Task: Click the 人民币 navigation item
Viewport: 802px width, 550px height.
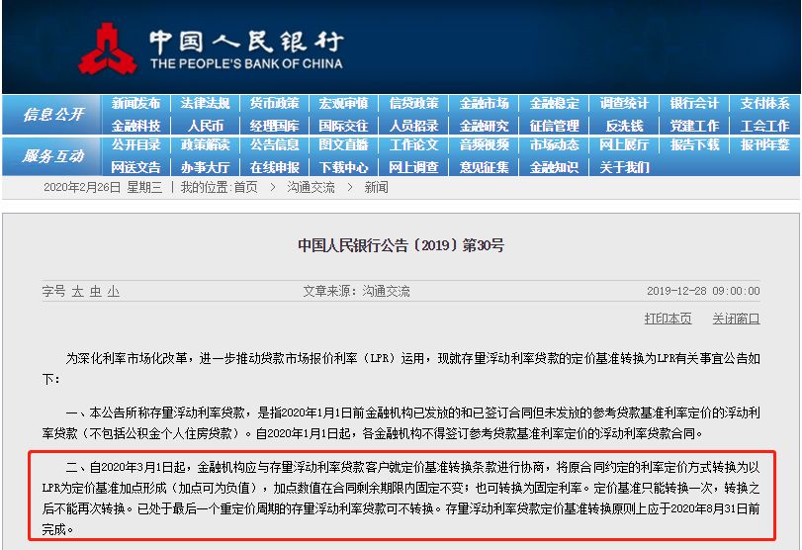Action: [205, 126]
